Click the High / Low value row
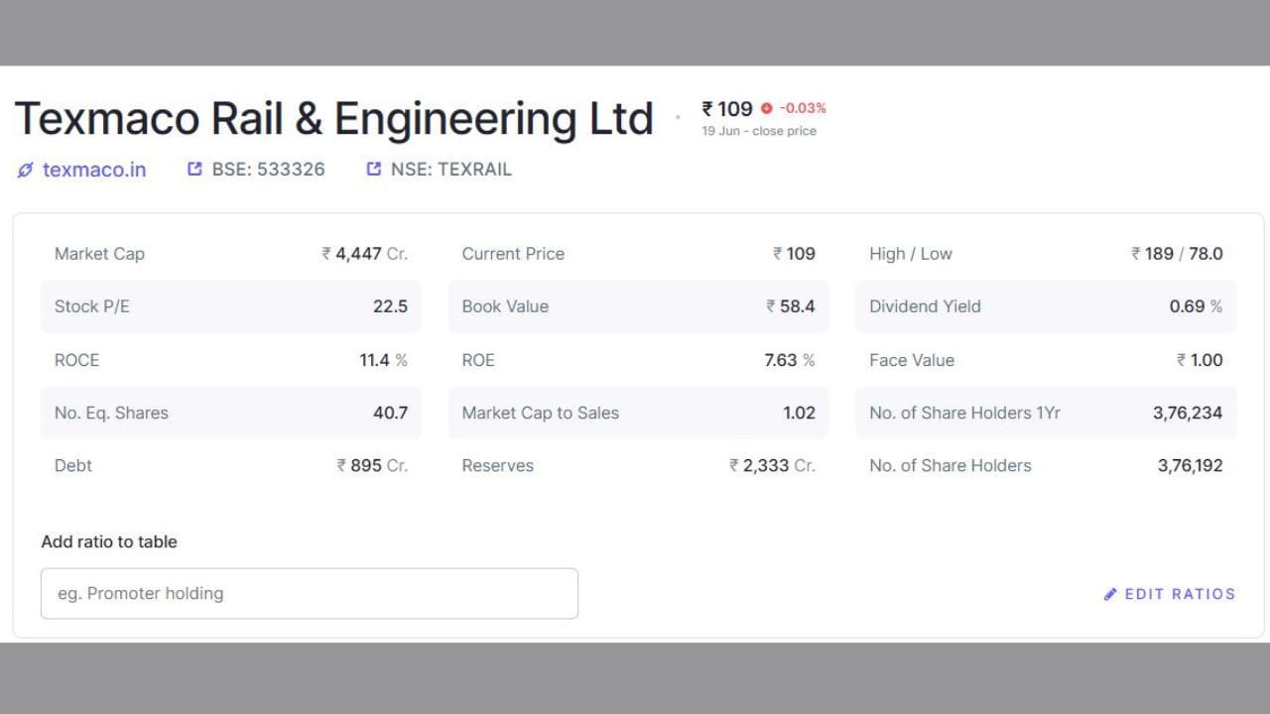 click(x=1046, y=254)
